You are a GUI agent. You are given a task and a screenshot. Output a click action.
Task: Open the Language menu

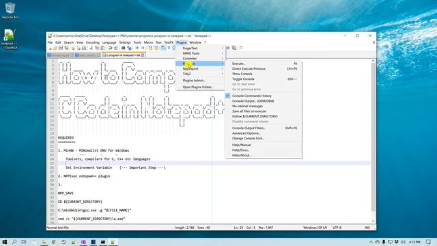point(109,42)
